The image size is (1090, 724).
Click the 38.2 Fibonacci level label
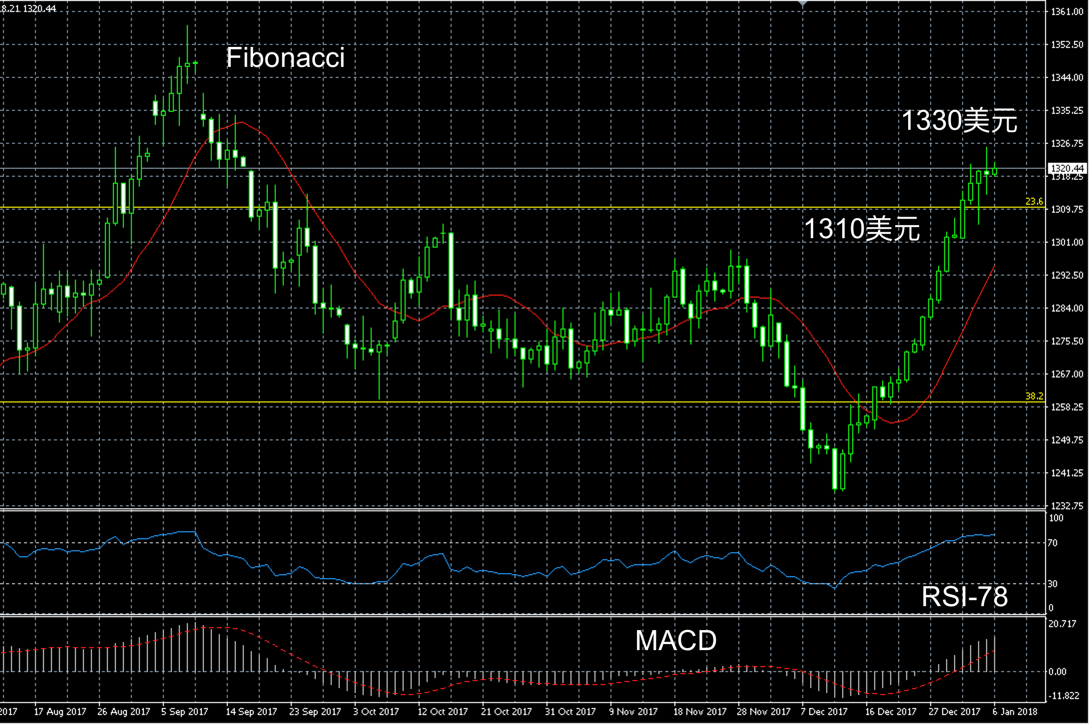click(x=1034, y=396)
